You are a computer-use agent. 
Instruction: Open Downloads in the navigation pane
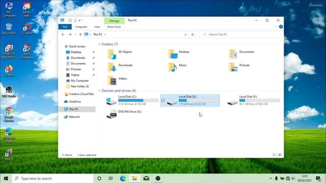coord(78,57)
